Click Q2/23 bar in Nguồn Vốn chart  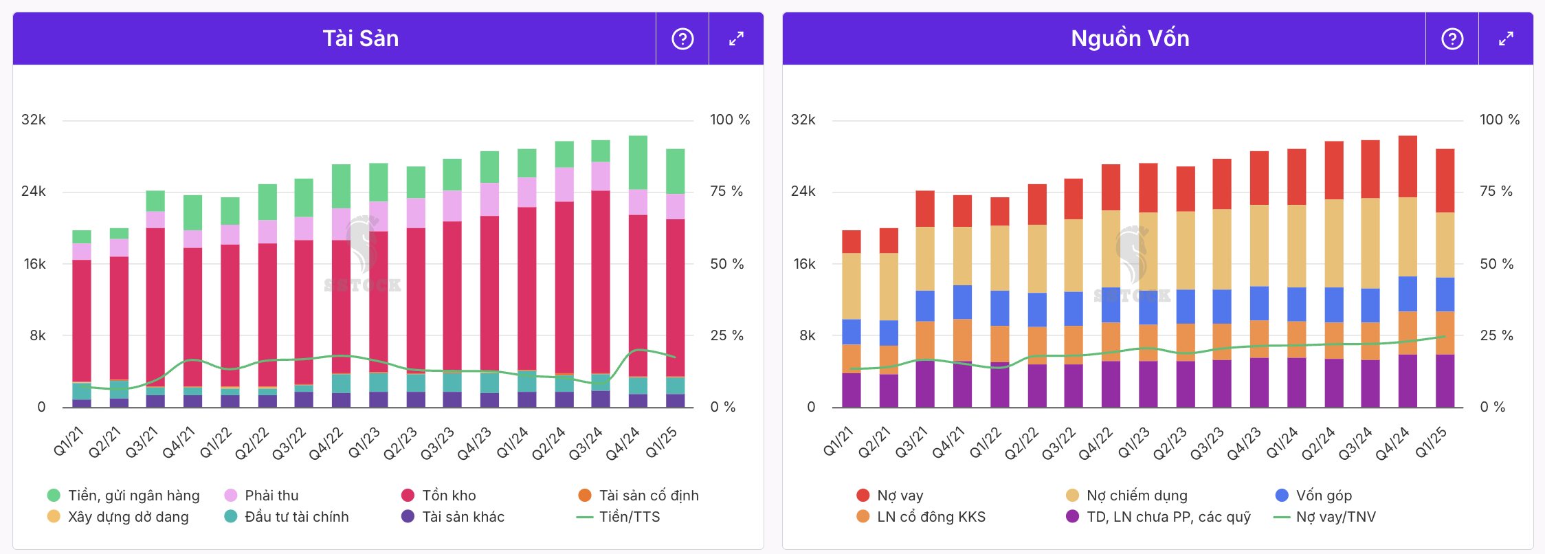pos(1186,287)
